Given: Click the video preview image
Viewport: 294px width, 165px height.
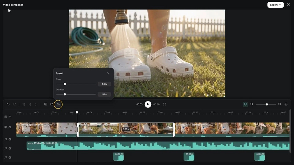Looking at the screenshot, I should (147, 53).
